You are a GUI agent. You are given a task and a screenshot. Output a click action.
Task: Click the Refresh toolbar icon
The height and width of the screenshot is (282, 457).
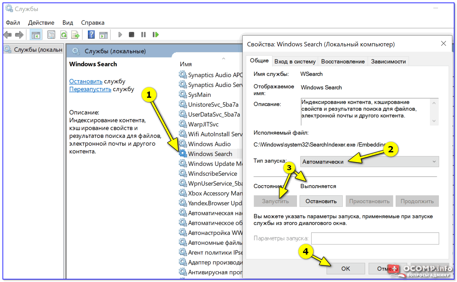point(64,35)
